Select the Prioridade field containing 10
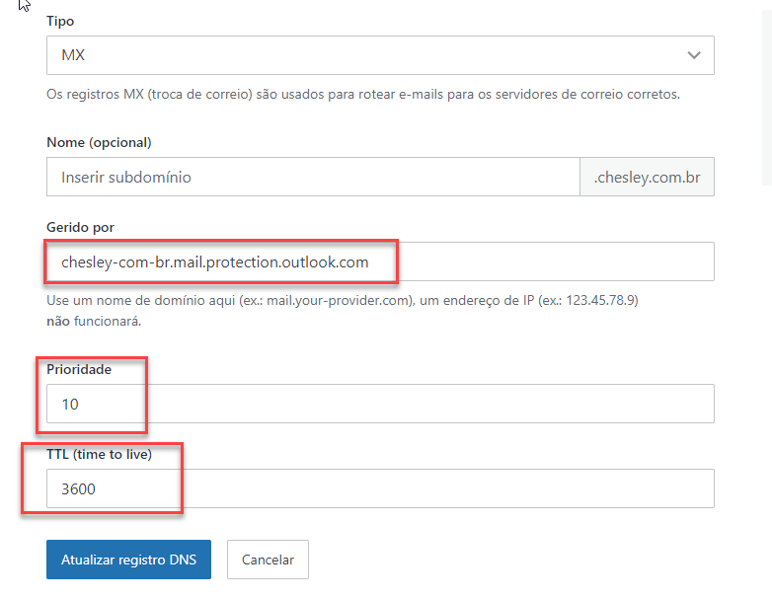The width and height of the screenshot is (772, 598). pyautogui.click(x=380, y=405)
